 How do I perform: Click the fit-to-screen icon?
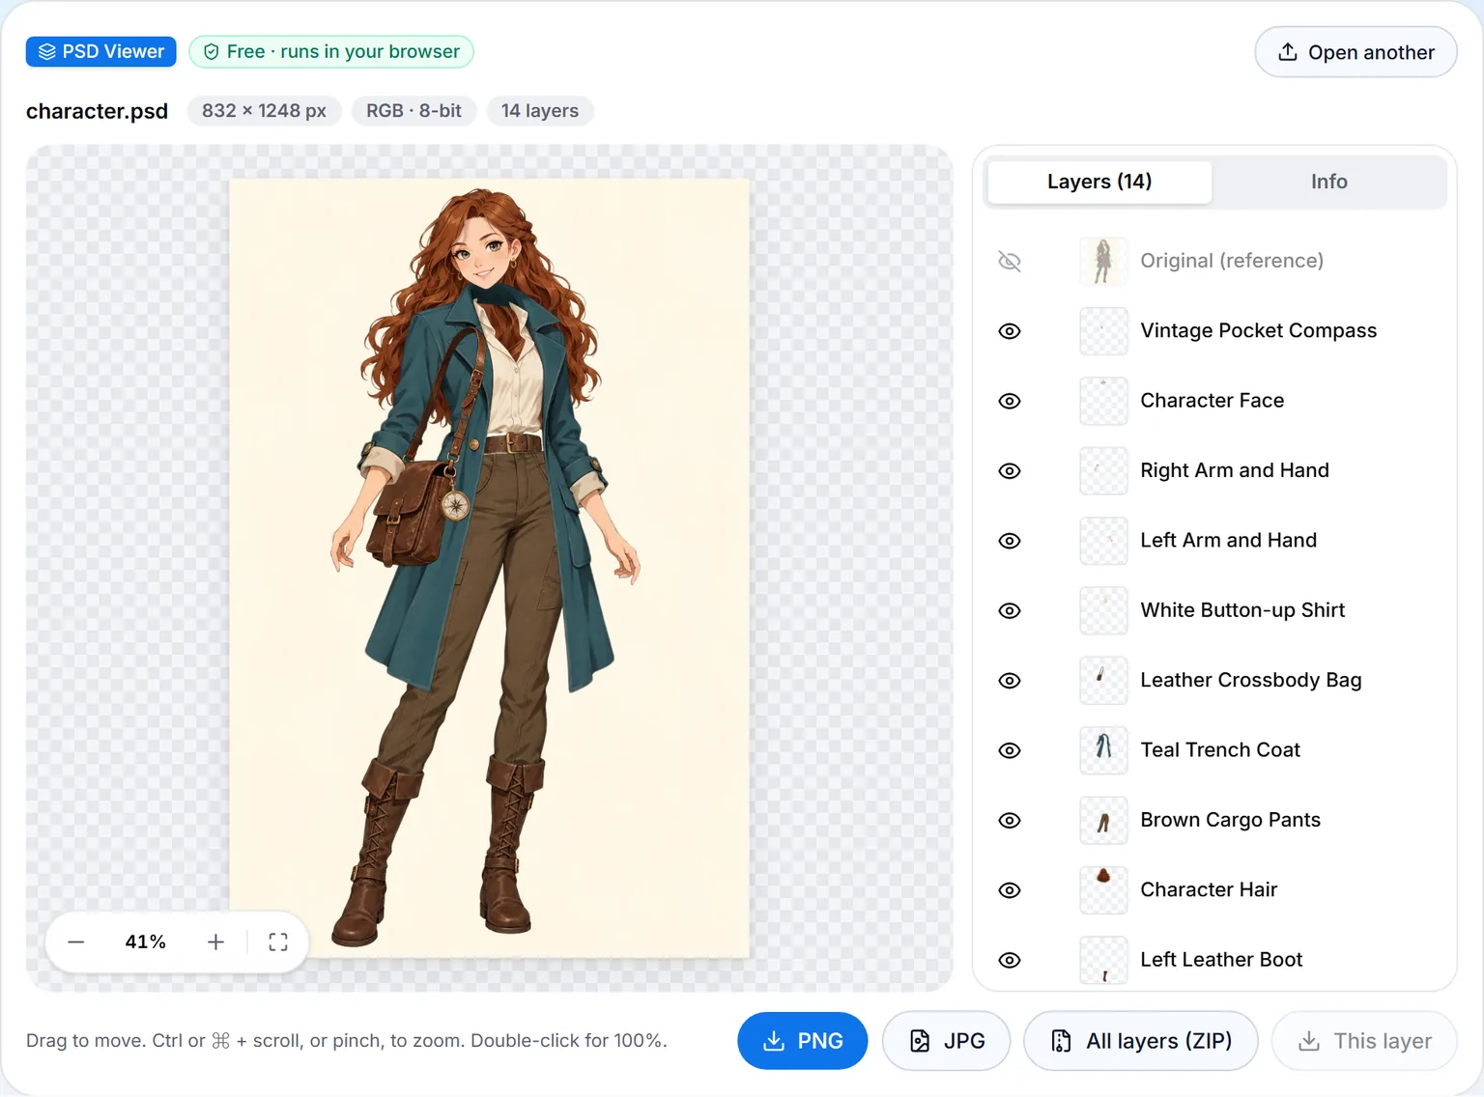[278, 942]
